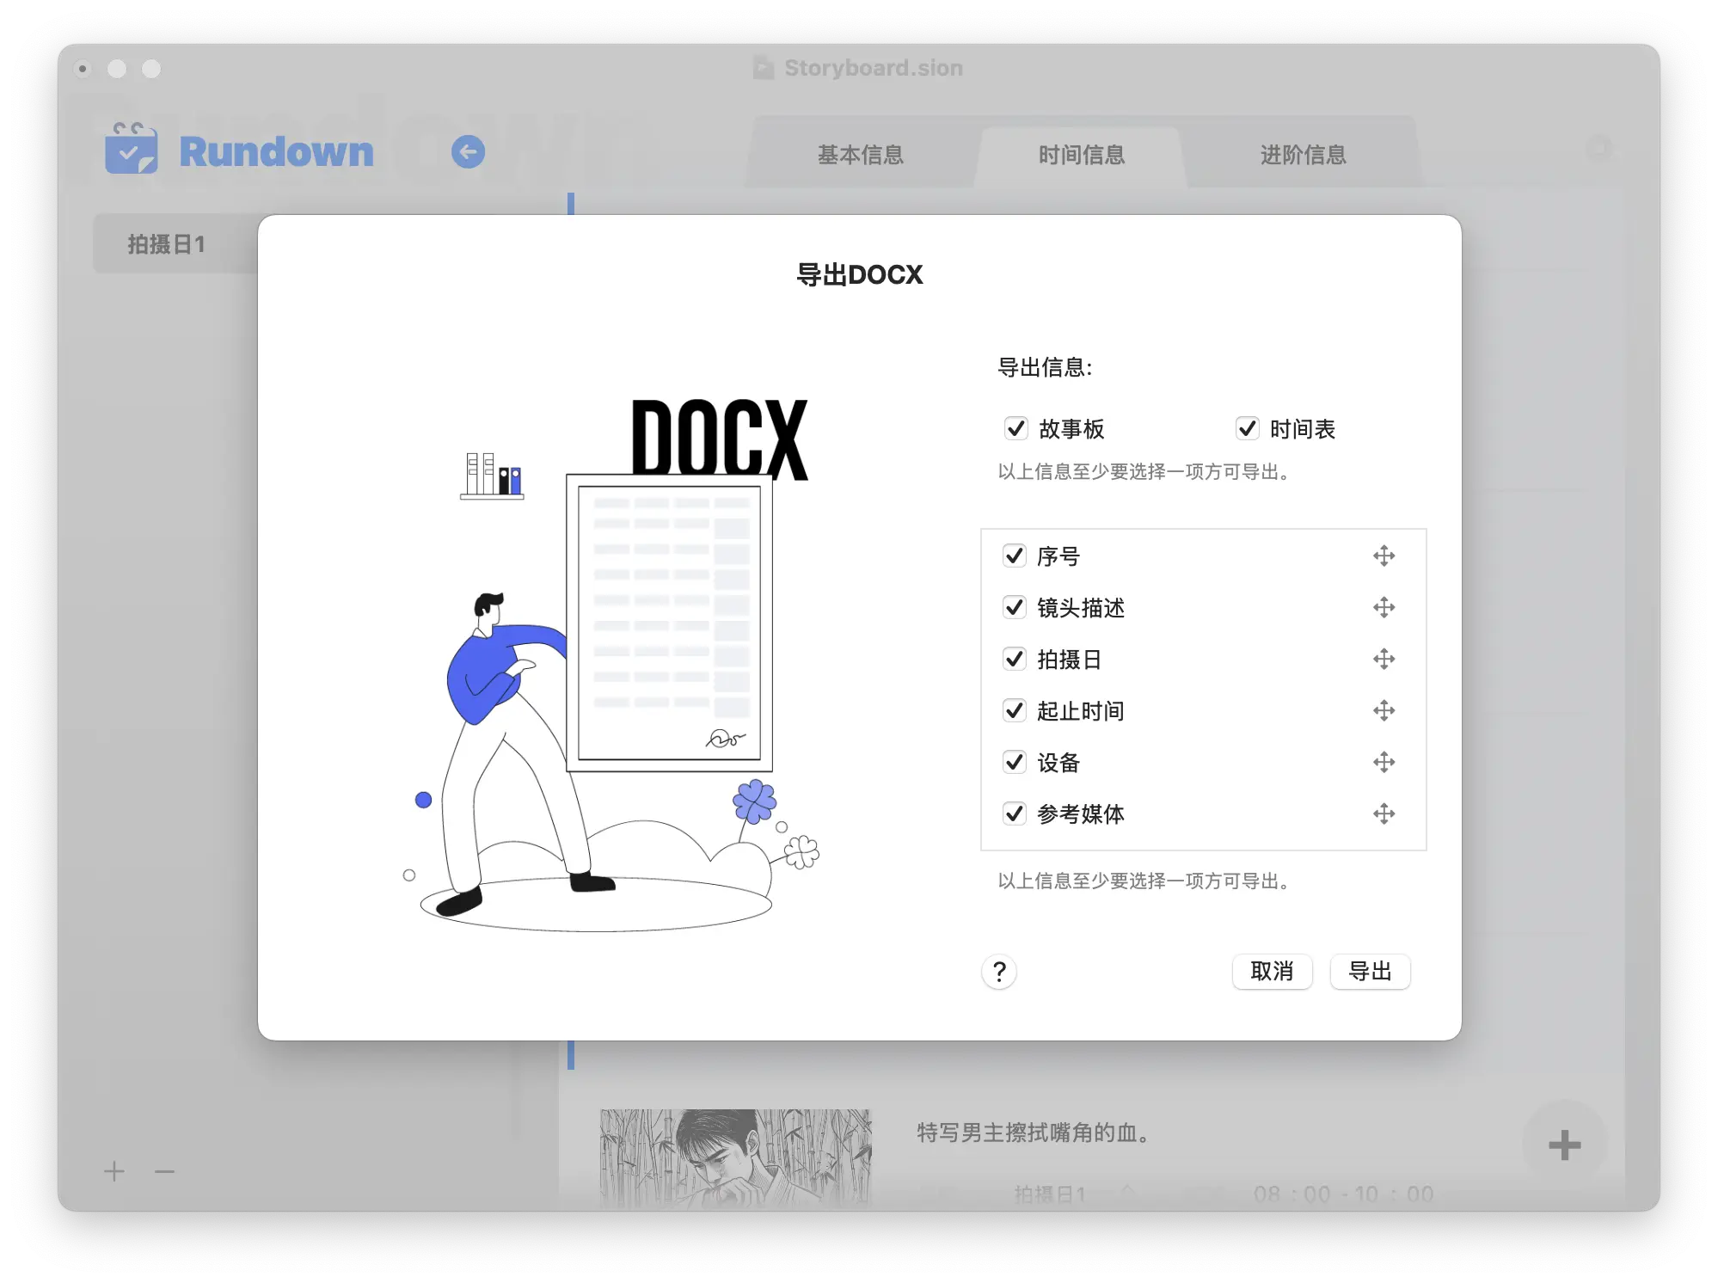Uncheck 设备 in the export list
Image resolution: width=1718 pixels, height=1283 pixels.
click(1015, 762)
